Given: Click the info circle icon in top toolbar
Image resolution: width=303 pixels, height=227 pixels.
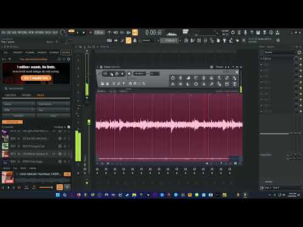Looking at the screenshot, I should 271,32.
